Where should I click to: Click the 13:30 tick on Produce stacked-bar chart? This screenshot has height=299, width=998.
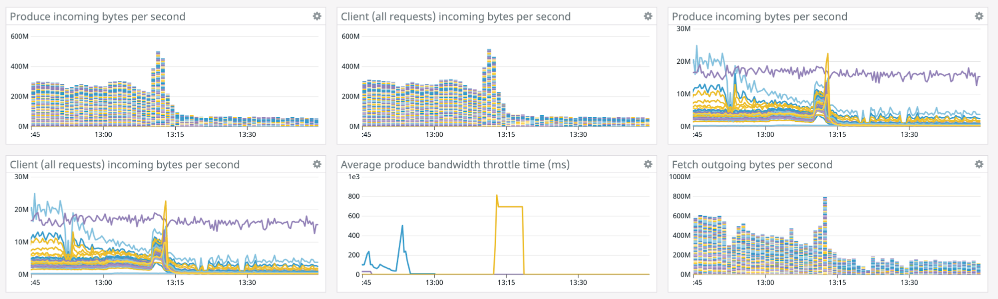pyautogui.click(x=247, y=134)
